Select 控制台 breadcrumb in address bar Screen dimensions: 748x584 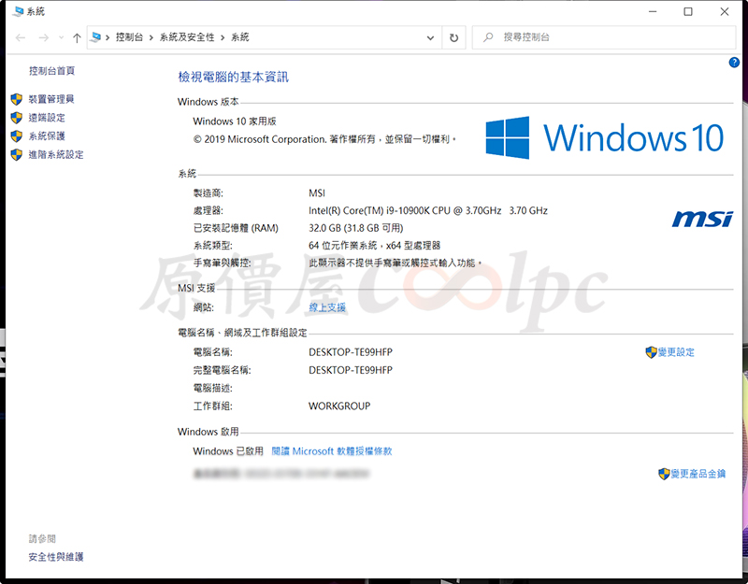click(x=129, y=37)
